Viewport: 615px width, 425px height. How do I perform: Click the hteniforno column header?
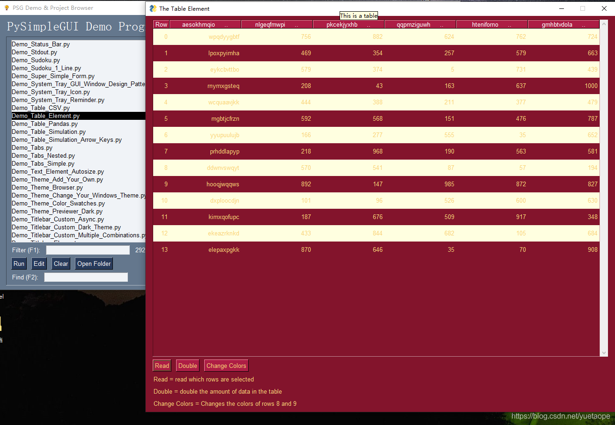pyautogui.click(x=492, y=25)
